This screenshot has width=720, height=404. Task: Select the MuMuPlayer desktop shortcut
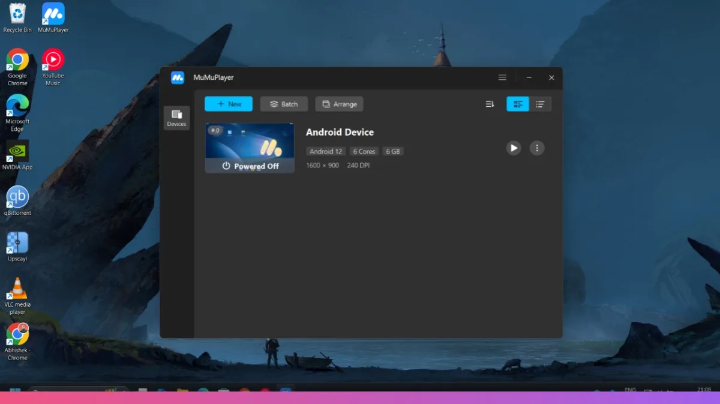click(x=53, y=18)
